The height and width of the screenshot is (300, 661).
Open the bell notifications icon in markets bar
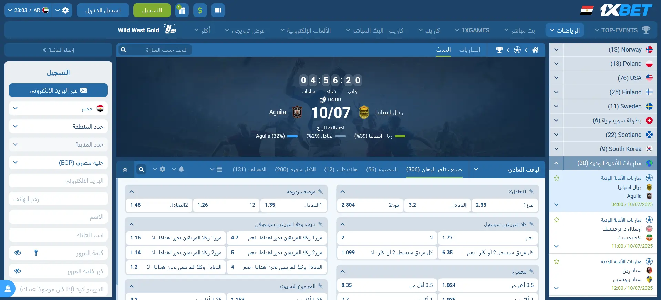point(181,169)
